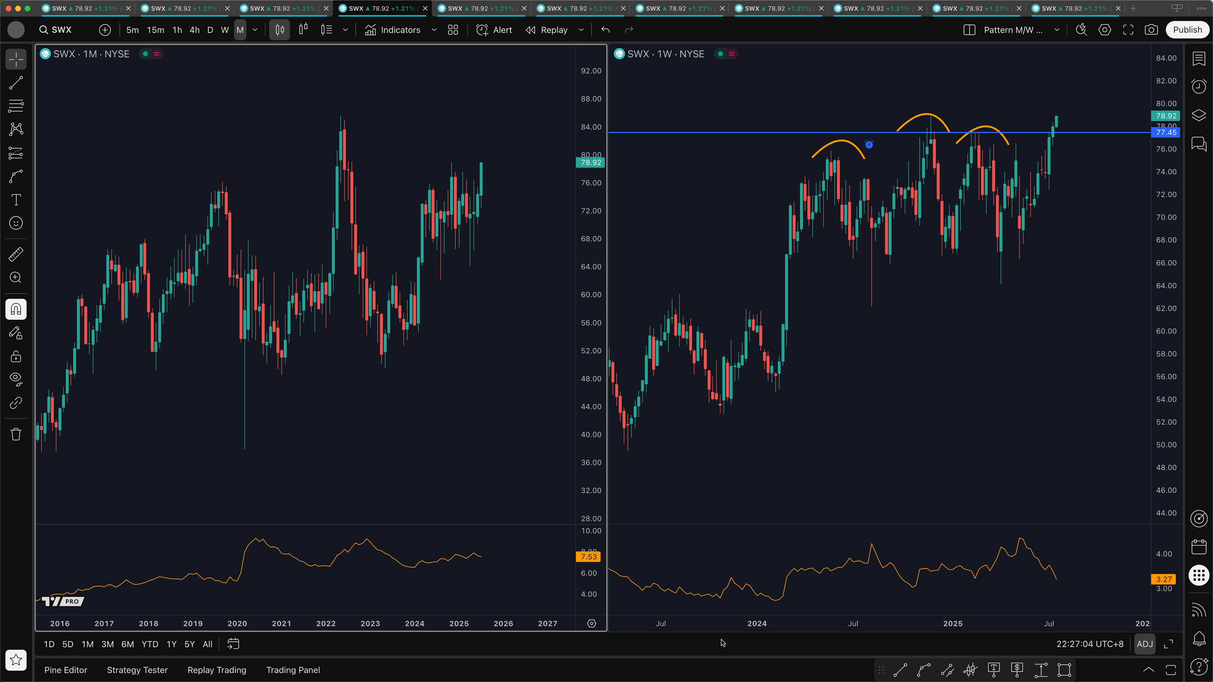
Task: Take a chart snapshot with camera icon
Action: 1151,30
